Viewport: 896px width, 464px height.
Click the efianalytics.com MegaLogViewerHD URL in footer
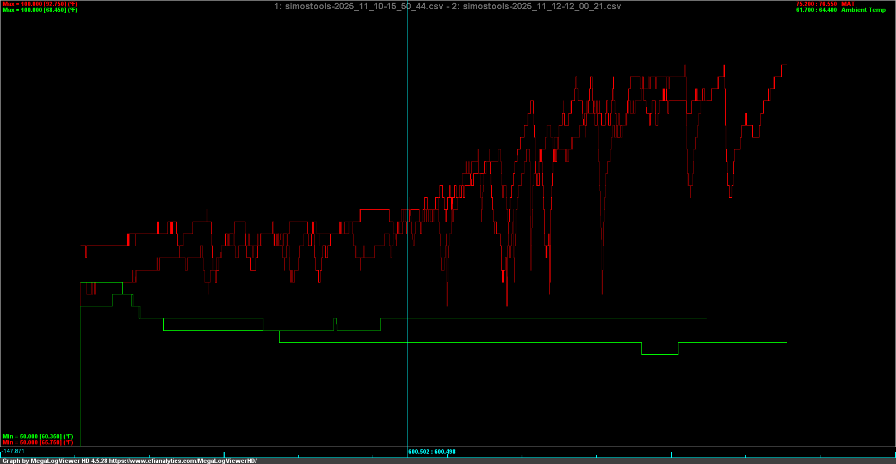click(182, 461)
